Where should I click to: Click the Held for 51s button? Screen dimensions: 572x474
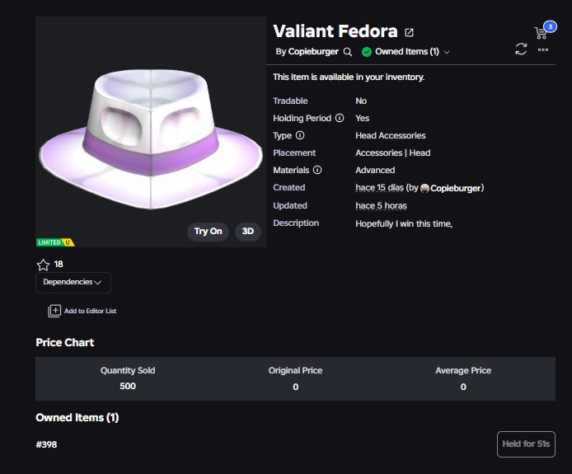tap(526, 444)
